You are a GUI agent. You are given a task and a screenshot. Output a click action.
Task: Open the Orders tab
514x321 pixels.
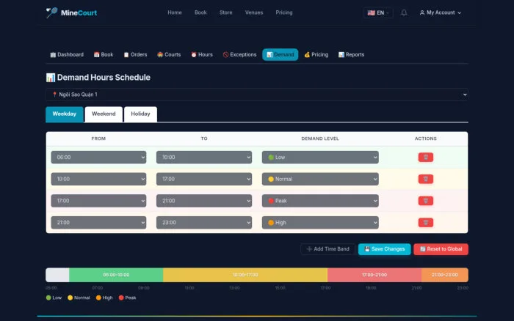click(135, 55)
